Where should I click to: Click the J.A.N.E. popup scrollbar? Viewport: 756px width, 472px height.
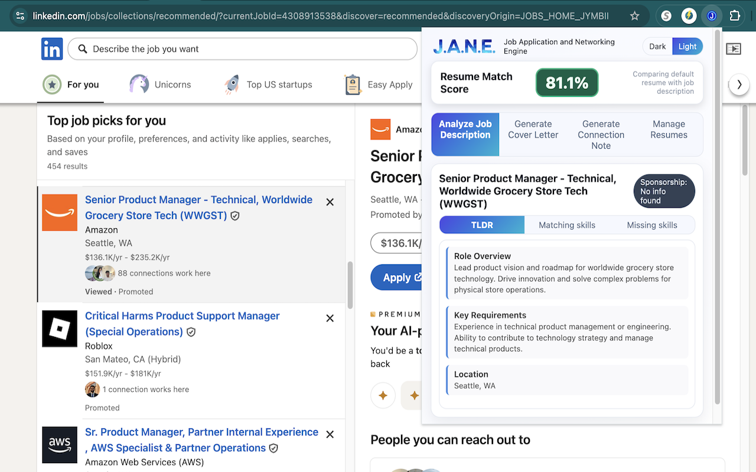coord(718,217)
